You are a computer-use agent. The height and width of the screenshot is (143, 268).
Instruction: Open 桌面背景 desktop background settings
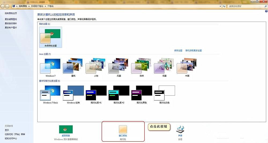(x=66, y=133)
